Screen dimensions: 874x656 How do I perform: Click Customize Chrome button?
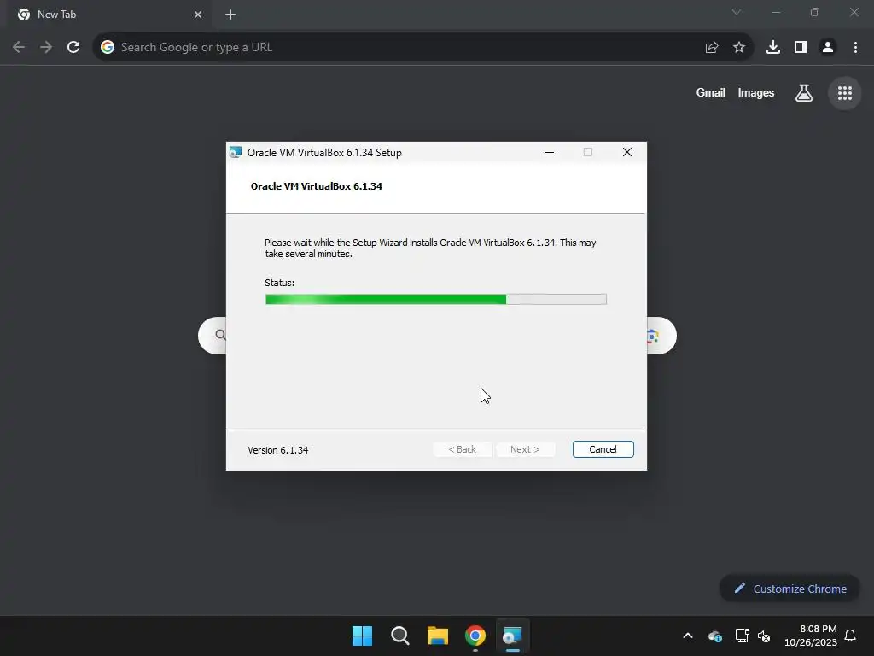tap(790, 589)
